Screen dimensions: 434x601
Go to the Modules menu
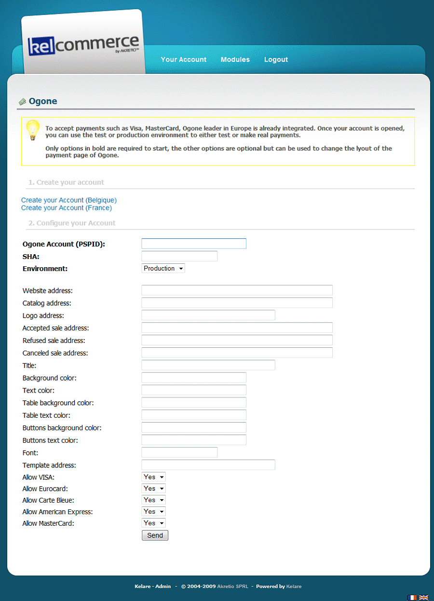[235, 60]
